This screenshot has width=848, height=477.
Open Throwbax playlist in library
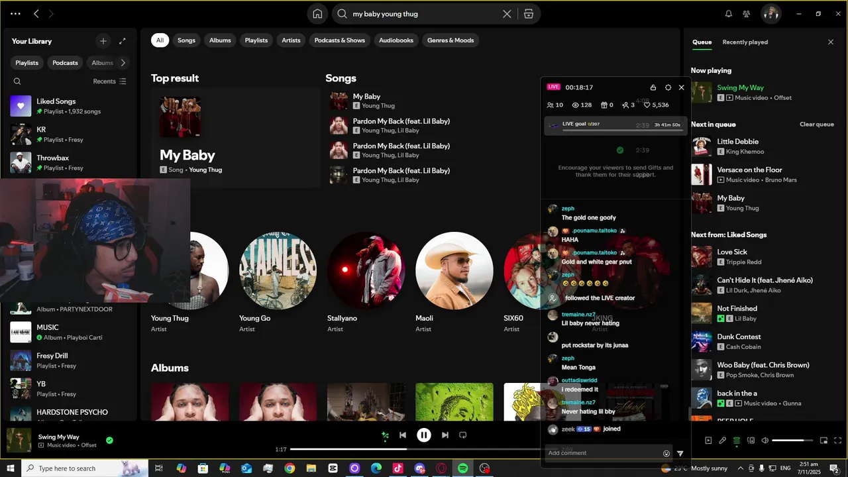point(70,162)
